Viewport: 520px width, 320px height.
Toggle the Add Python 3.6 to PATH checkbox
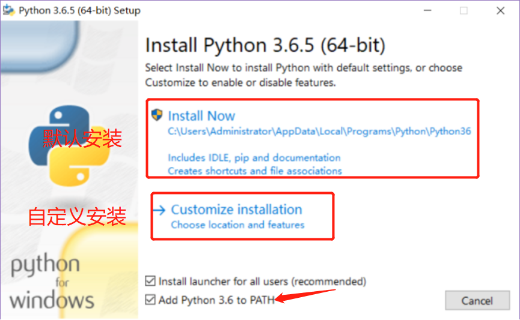click(x=150, y=299)
